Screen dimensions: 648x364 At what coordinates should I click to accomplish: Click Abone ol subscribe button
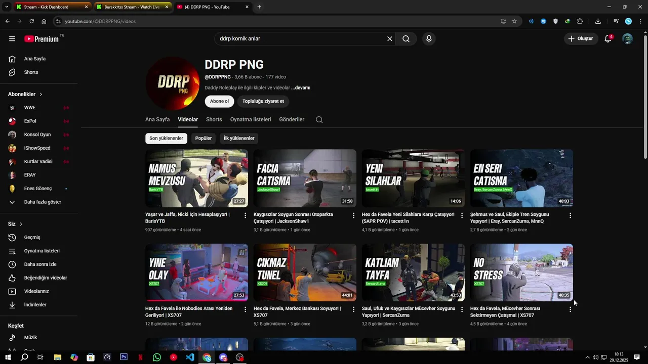[x=219, y=101]
